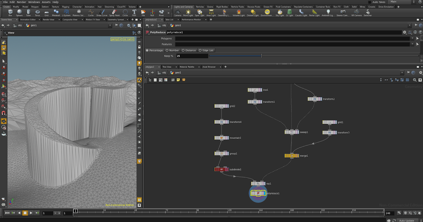Play the timeline forward
Screen dimensions: 423x222
(x=31, y=213)
